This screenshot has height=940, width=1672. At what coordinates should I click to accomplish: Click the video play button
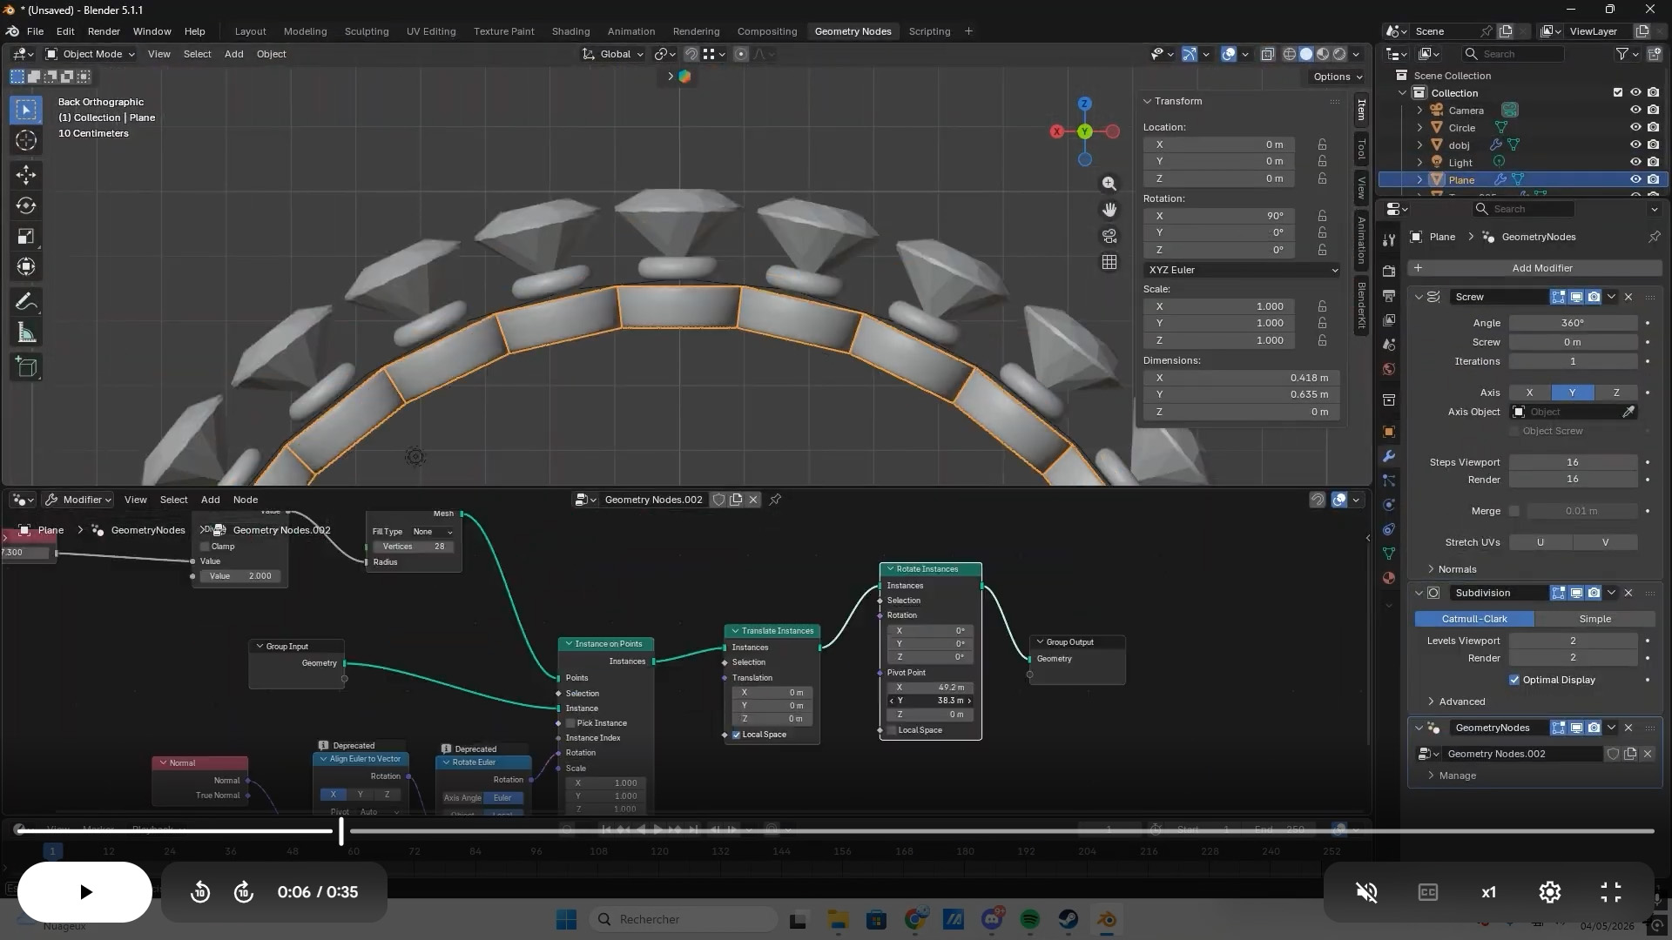point(84,892)
